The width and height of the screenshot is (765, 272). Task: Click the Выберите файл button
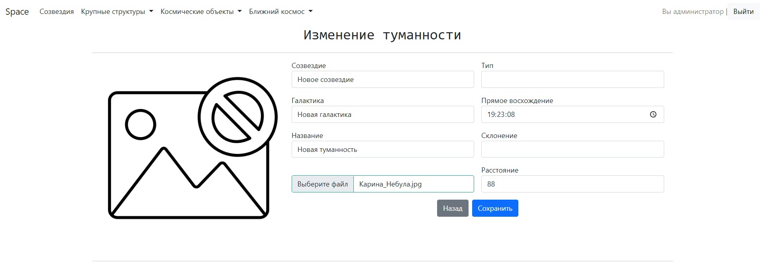click(x=323, y=184)
